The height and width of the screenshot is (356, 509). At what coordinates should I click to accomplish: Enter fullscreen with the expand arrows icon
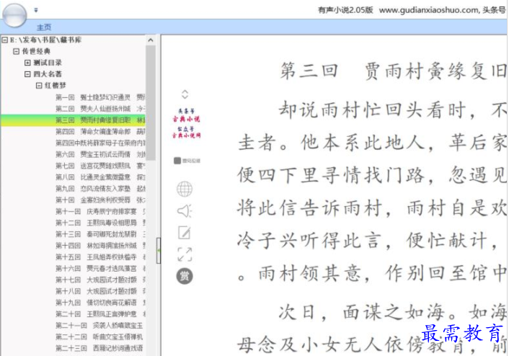pyautogui.click(x=185, y=254)
